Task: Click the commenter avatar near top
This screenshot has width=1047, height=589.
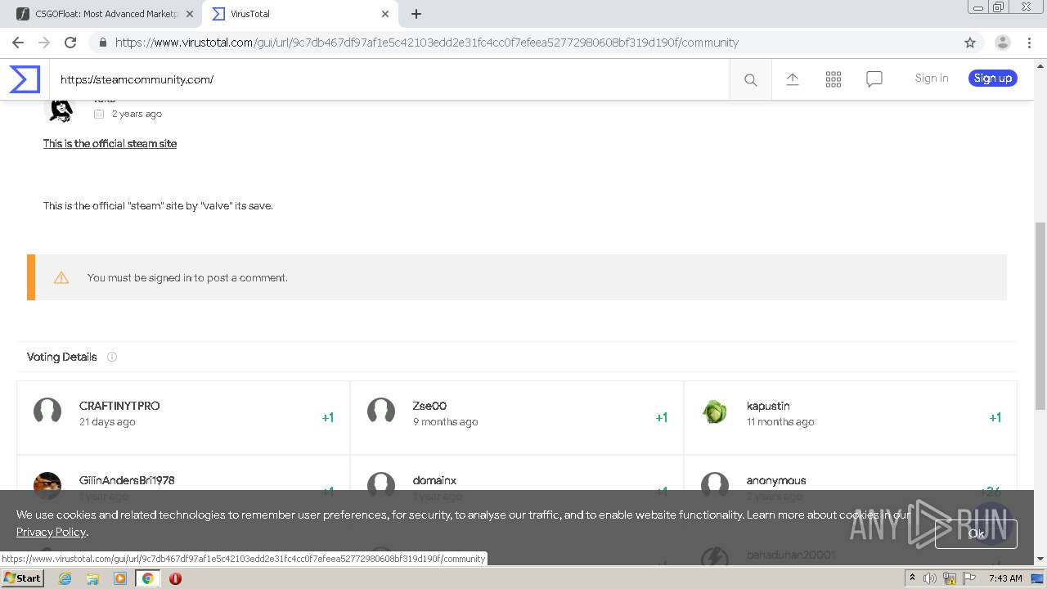Action: (60, 110)
